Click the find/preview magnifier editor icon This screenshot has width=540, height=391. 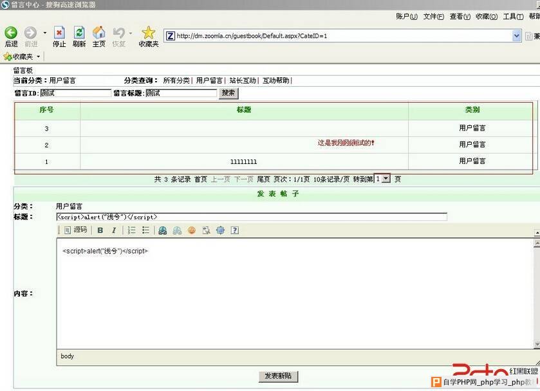click(207, 230)
